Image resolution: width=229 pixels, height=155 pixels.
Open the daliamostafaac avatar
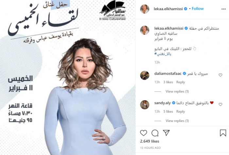coord(145,75)
